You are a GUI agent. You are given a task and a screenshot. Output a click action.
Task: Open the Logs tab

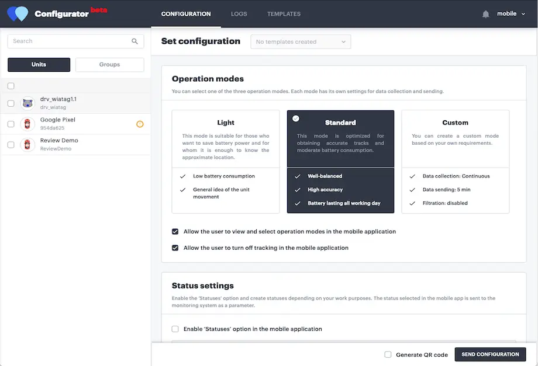pos(239,14)
